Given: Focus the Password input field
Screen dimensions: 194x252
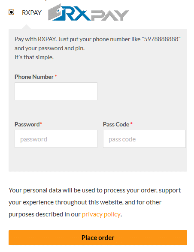Looking at the screenshot, I should [x=56, y=139].
